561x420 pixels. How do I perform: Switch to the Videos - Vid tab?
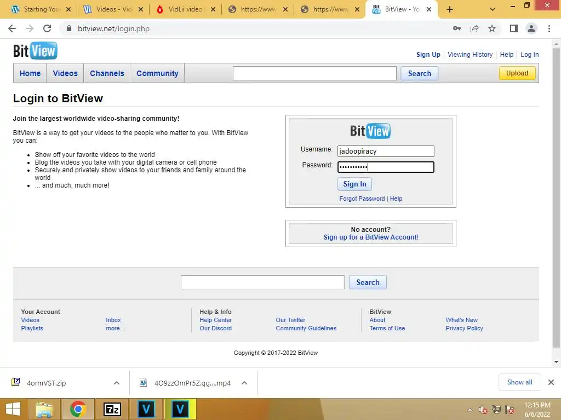[112, 9]
